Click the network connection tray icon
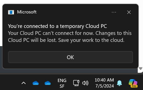This screenshot has height=90, width=143. [76, 83]
